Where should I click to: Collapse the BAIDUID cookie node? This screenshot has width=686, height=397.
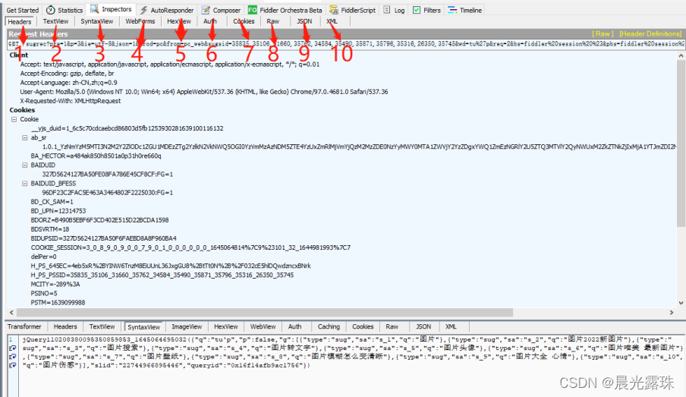tap(25, 165)
